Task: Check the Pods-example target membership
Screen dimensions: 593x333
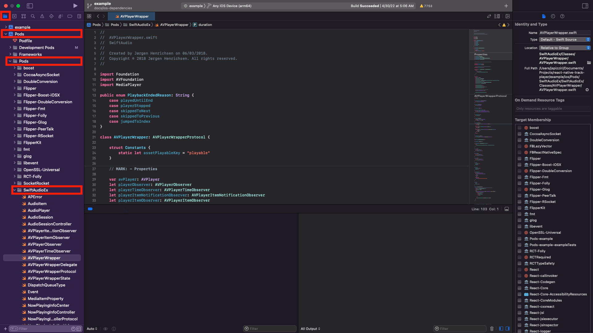Action: (519, 239)
